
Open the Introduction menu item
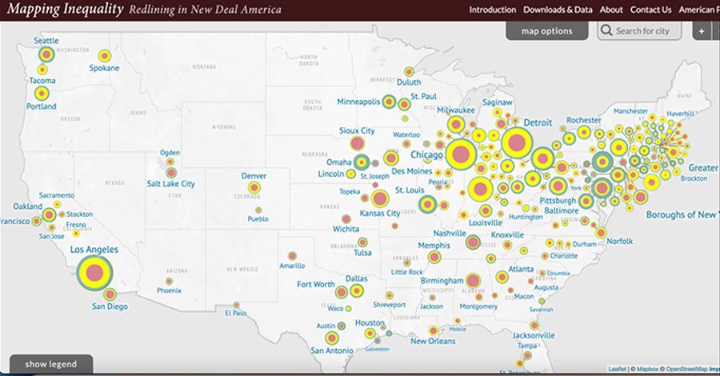tap(492, 10)
